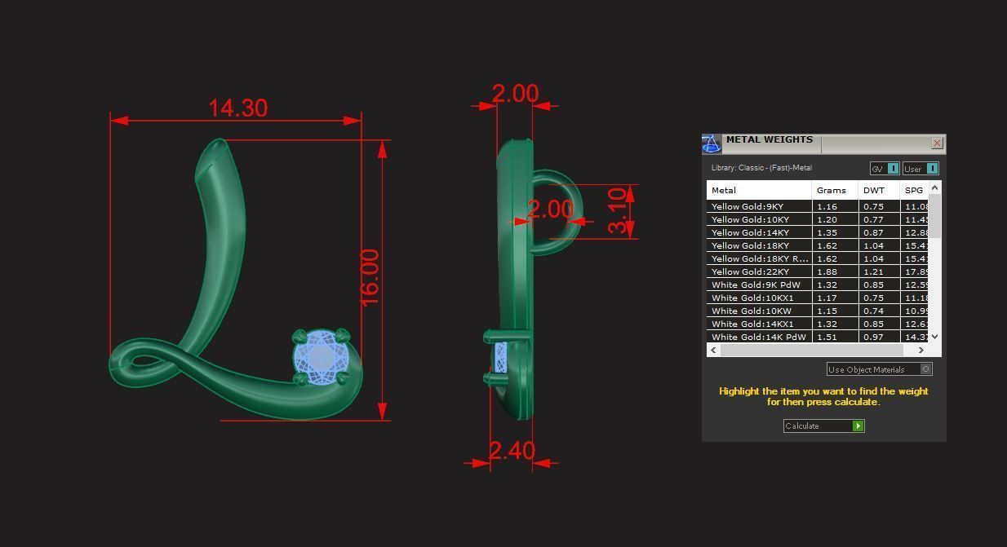1007x547 pixels.
Task: Sort by the Metal column header
Action: coord(759,190)
